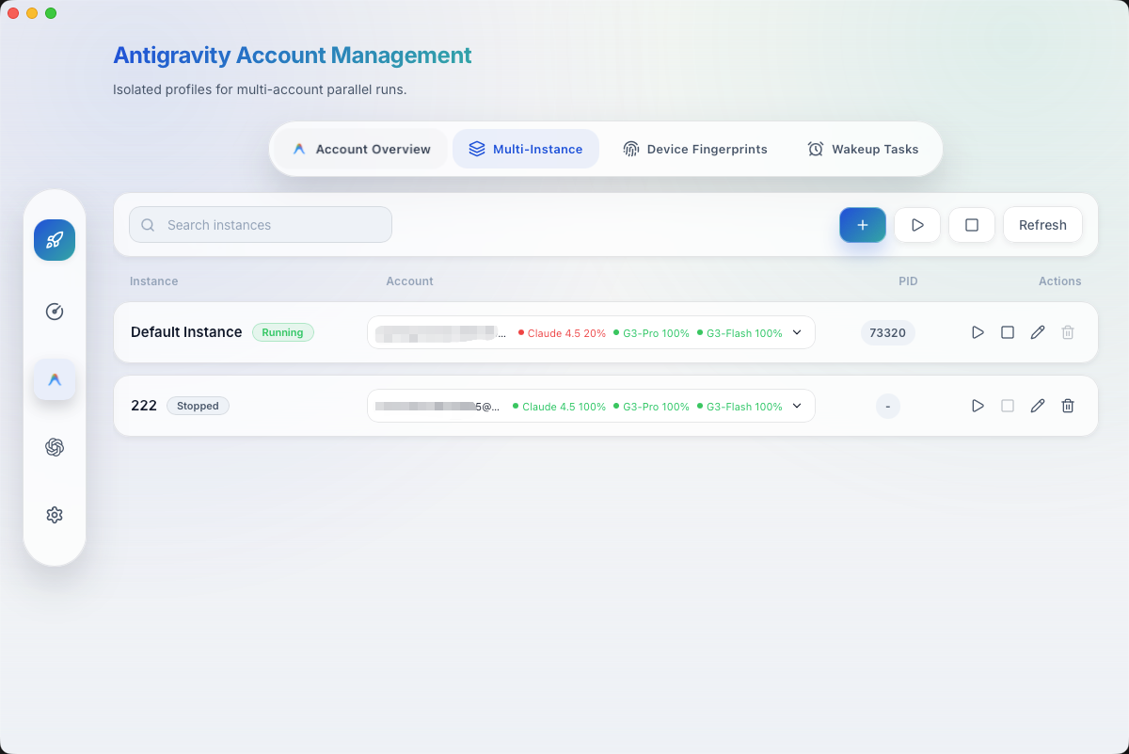Open the Device Fingerprints tab
The height and width of the screenshot is (754, 1129).
coord(695,149)
